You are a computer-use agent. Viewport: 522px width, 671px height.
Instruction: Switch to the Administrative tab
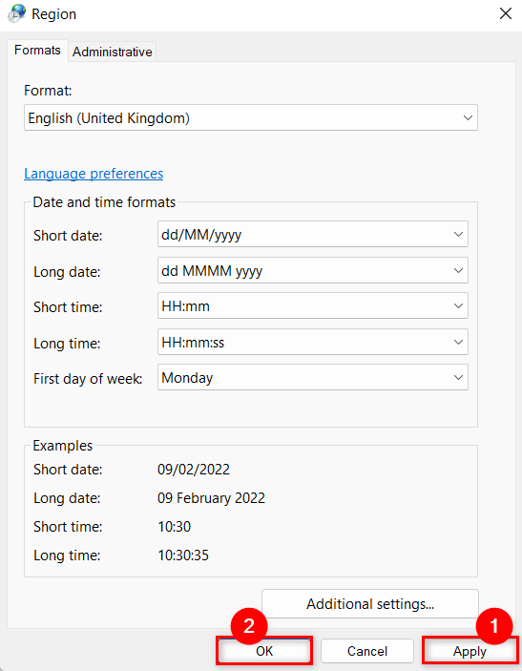tap(112, 52)
